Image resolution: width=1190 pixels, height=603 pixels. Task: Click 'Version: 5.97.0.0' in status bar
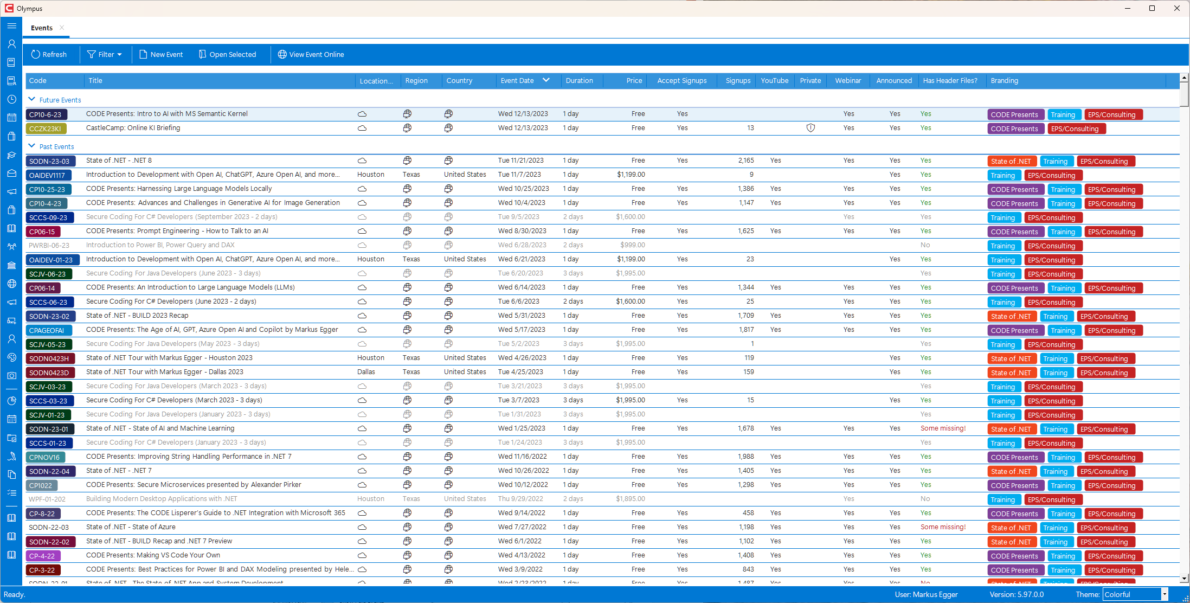point(1017,594)
